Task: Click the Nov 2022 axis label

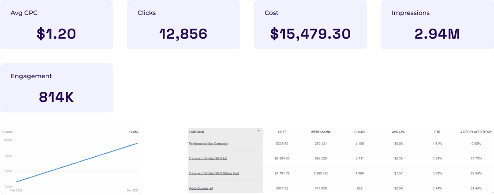Action: [16, 191]
